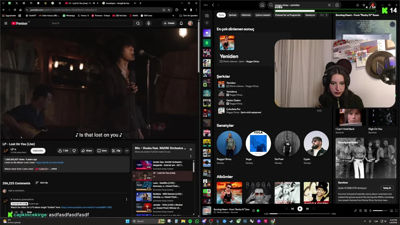The height and width of the screenshot is (225, 400).
Task: Like the LP Lost On You video
Action: (x=63, y=151)
